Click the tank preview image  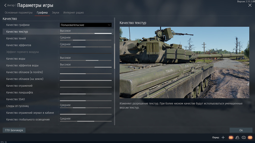(x=184, y=62)
